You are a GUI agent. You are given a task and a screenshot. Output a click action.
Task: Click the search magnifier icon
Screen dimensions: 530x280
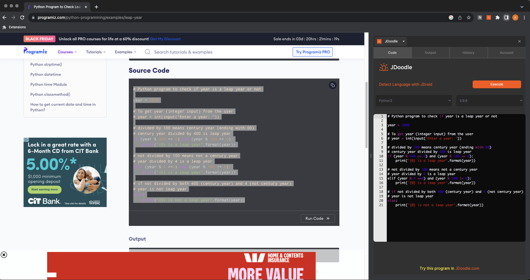pos(148,52)
